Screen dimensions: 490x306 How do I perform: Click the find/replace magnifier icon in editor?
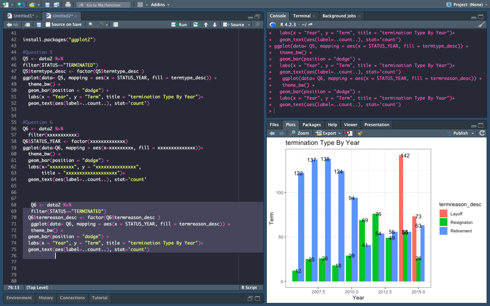tap(91, 24)
